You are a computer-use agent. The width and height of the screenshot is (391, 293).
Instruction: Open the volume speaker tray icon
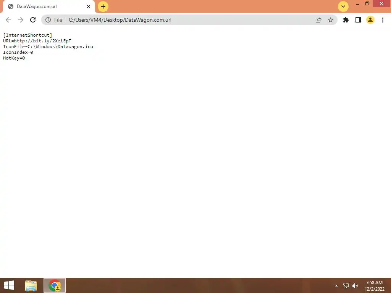pyautogui.click(x=355, y=286)
